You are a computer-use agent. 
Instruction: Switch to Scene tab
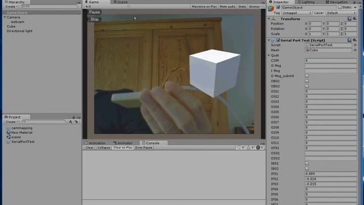click(120, 2)
